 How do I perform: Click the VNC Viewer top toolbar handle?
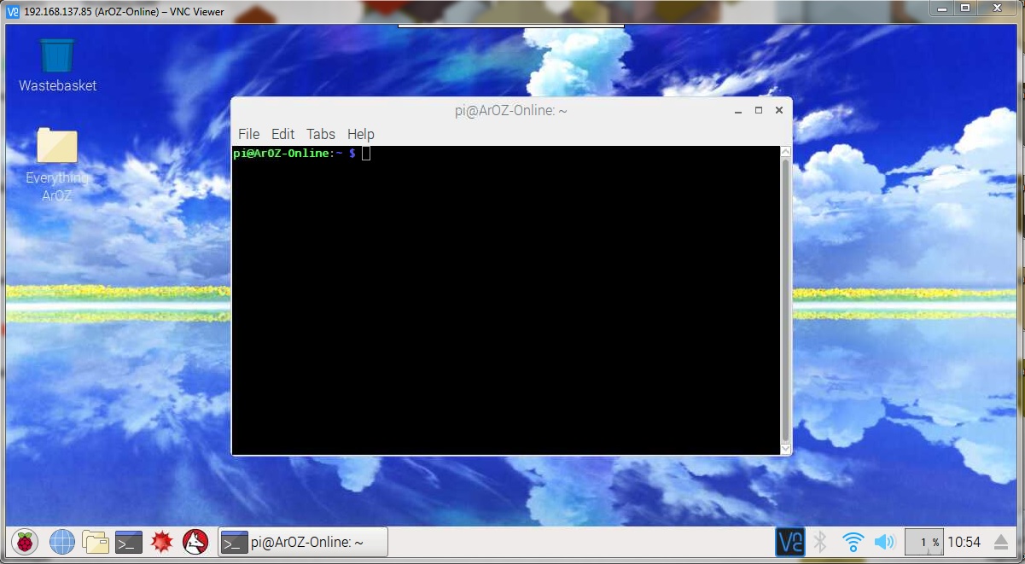[x=511, y=26]
